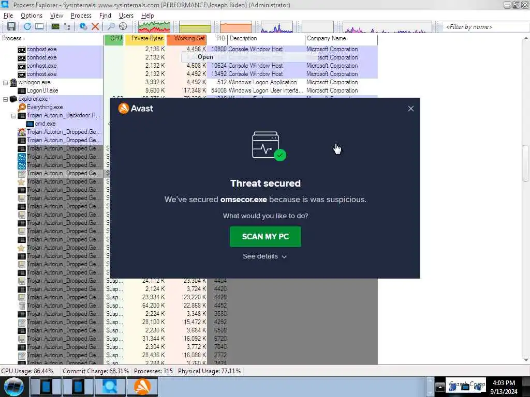Open the Help menu
The width and height of the screenshot is (530, 397).
[x=148, y=16]
